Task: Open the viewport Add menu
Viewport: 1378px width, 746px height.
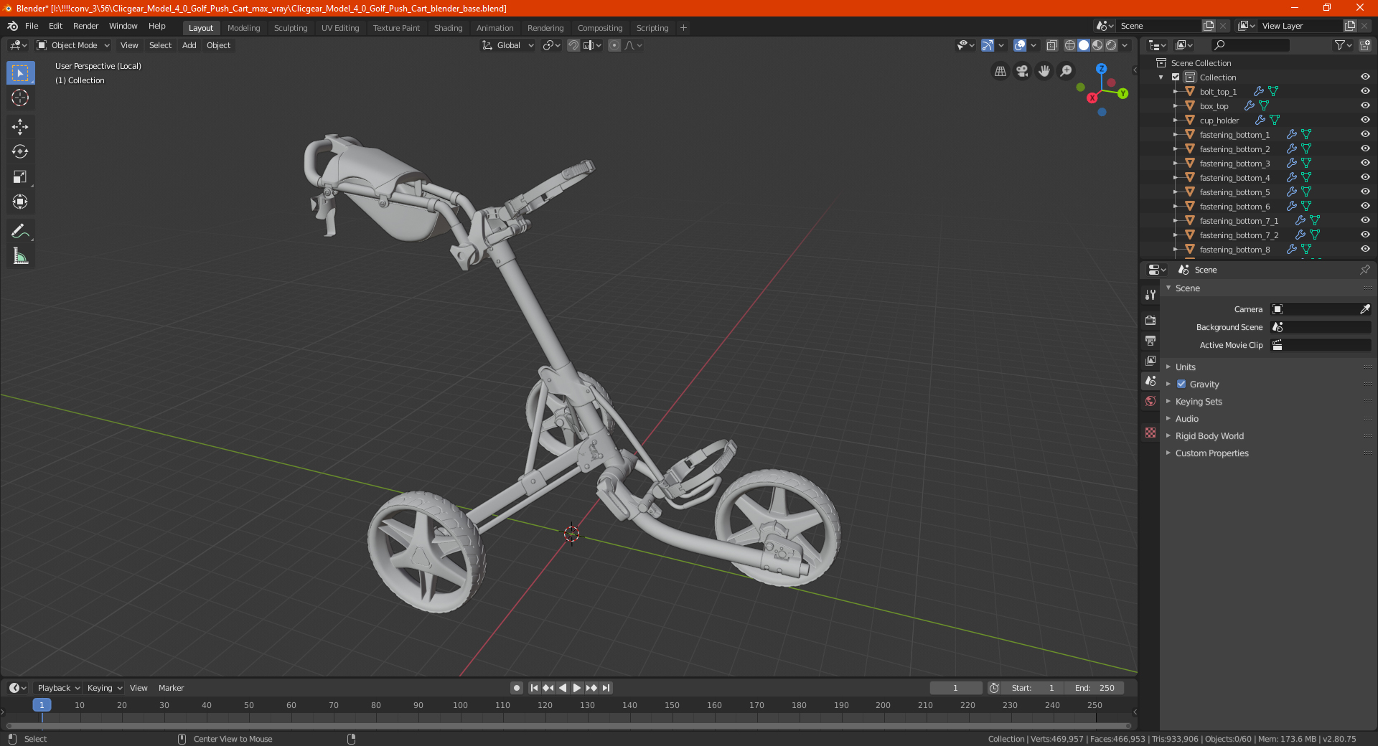Action: pos(189,45)
